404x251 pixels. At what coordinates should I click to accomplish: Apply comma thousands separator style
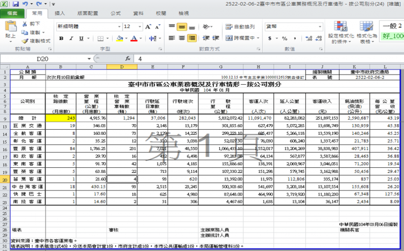[x=295, y=38]
